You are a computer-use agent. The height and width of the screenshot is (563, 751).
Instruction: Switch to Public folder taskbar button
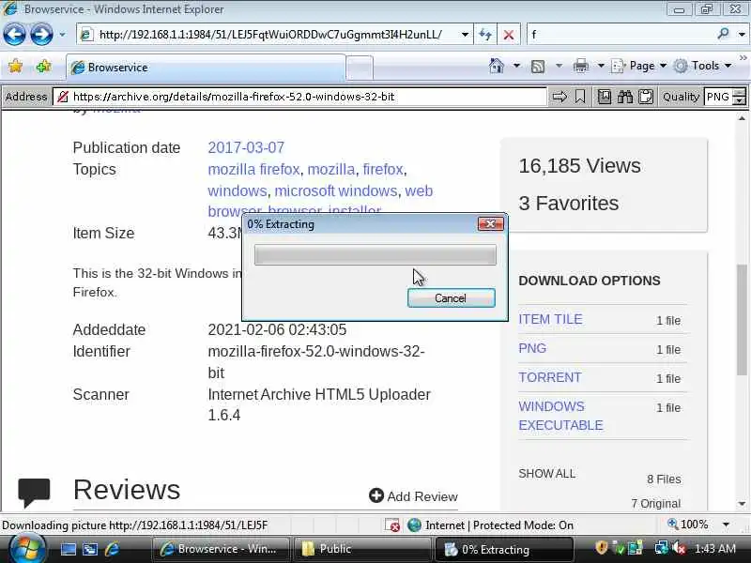[x=362, y=549]
